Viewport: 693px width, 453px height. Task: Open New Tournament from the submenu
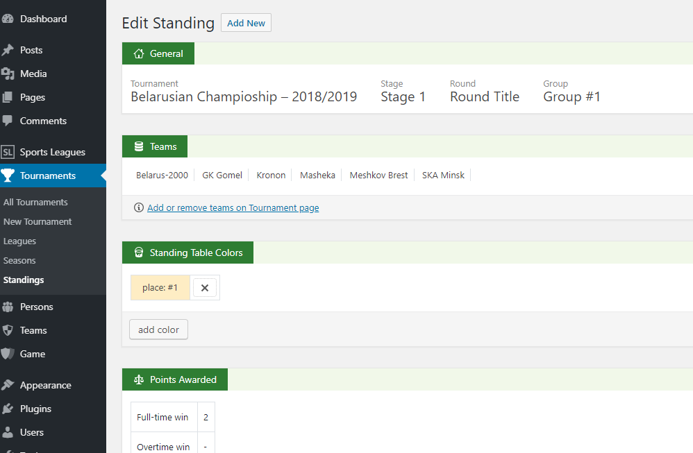37,221
